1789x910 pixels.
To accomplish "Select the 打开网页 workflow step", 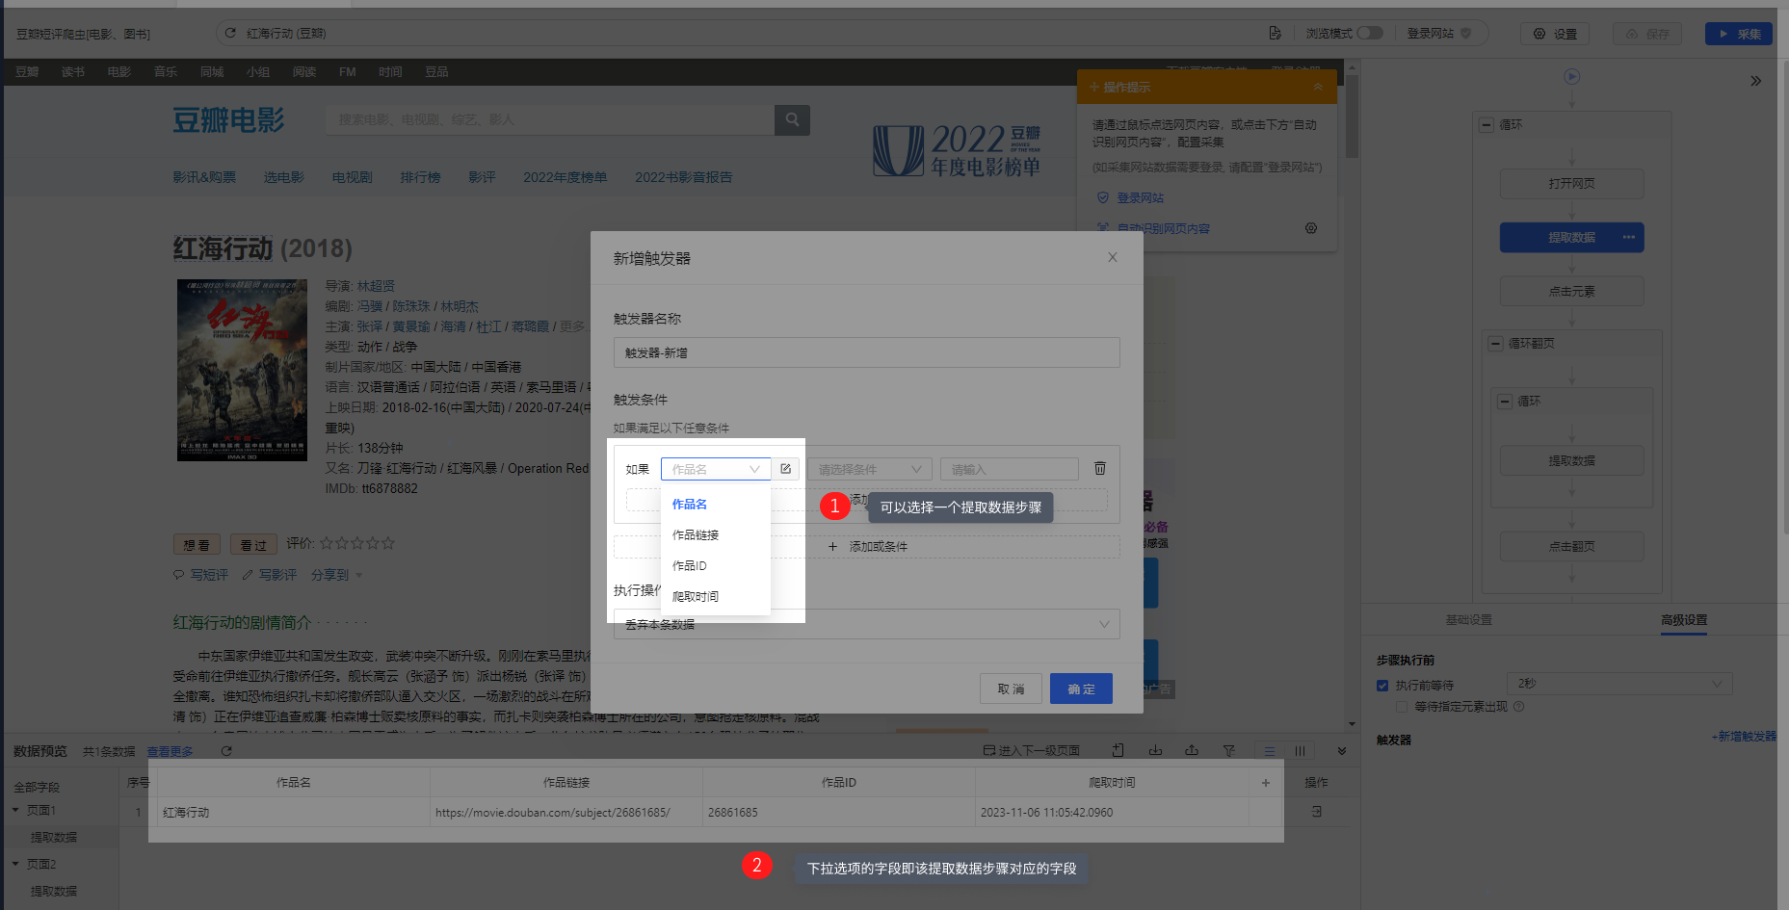I will 1571,183.
